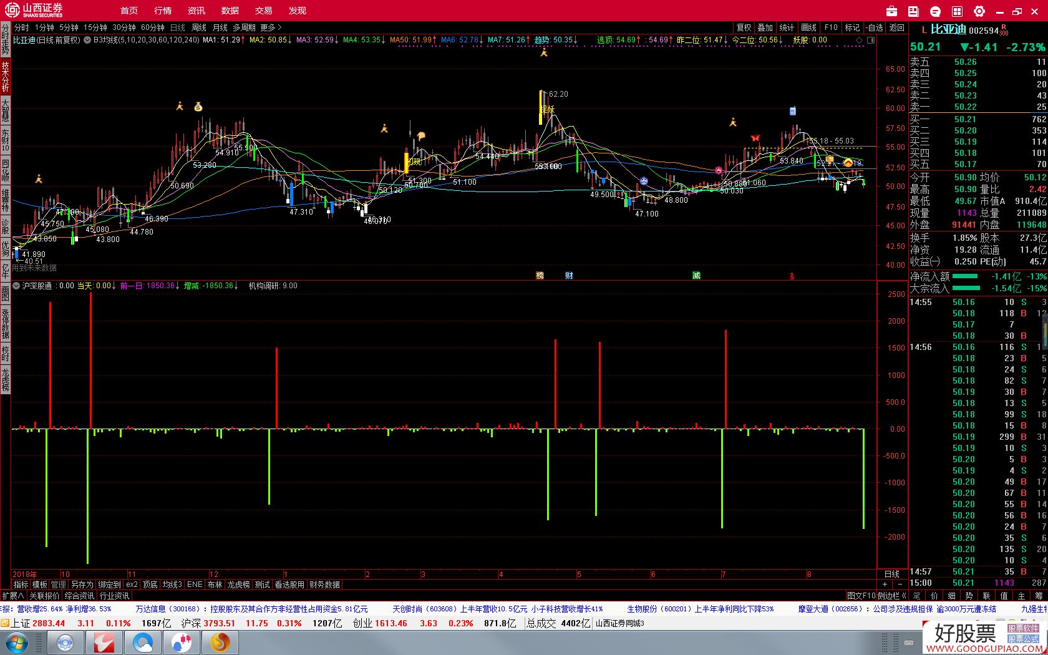Click the 万达信息 news ticker headline
Image resolution: width=1048 pixels, height=655 pixels.
pos(251,609)
